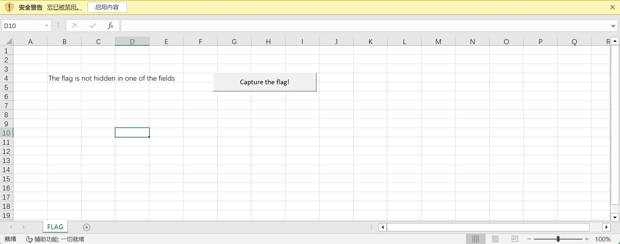Screen dimensions: 620x244
Task: Click the cancel entry X icon
Action: pyautogui.click(x=75, y=25)
